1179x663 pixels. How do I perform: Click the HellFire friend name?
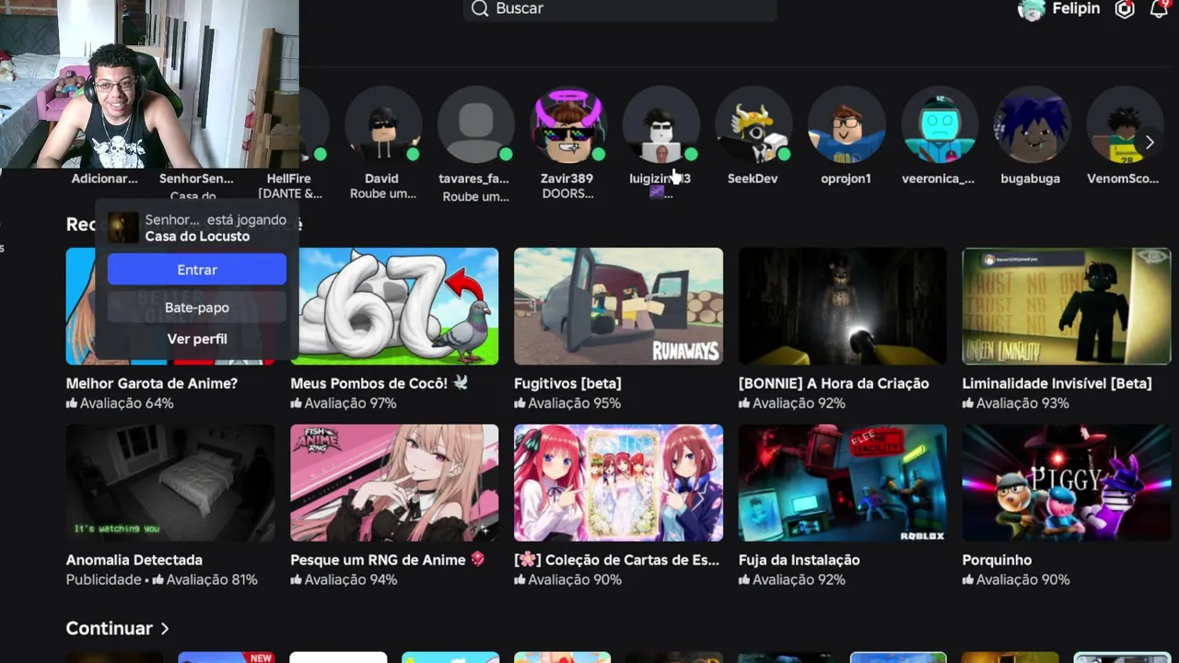click(x=289, y=179)
